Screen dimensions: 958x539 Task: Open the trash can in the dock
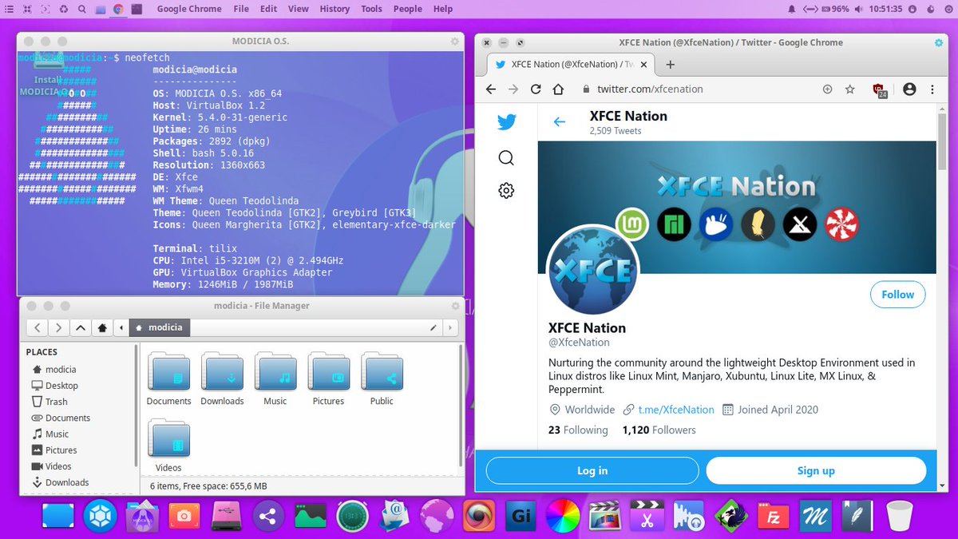pos(899,516)
